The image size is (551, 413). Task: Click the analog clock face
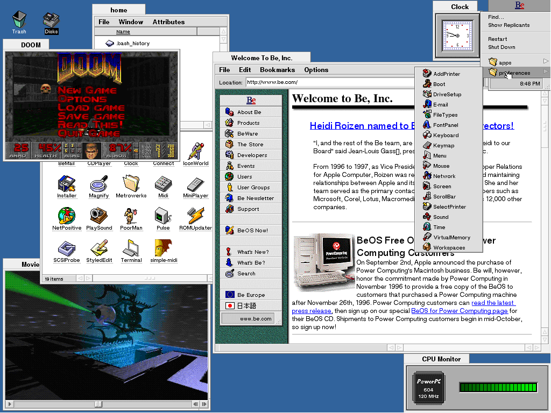tap(457, 35)
